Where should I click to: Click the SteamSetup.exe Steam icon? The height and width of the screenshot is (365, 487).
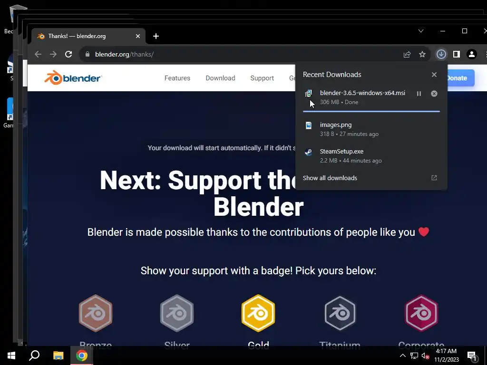(x=308, y=152)
